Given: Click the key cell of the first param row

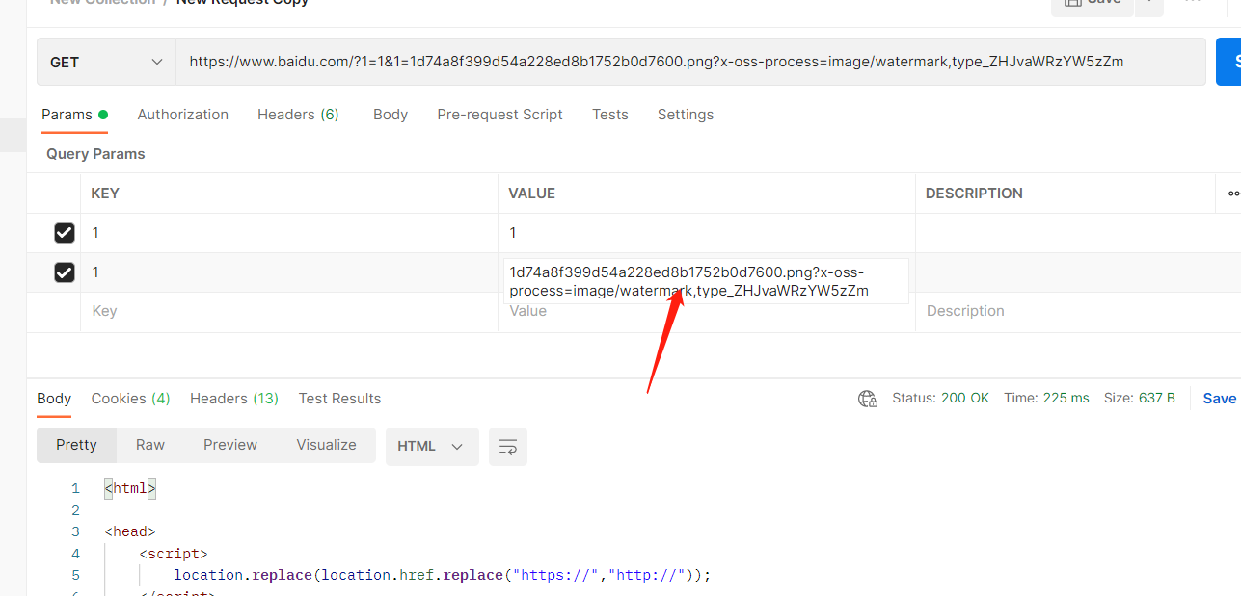Looking at the screenshot, I should point(289,233).
